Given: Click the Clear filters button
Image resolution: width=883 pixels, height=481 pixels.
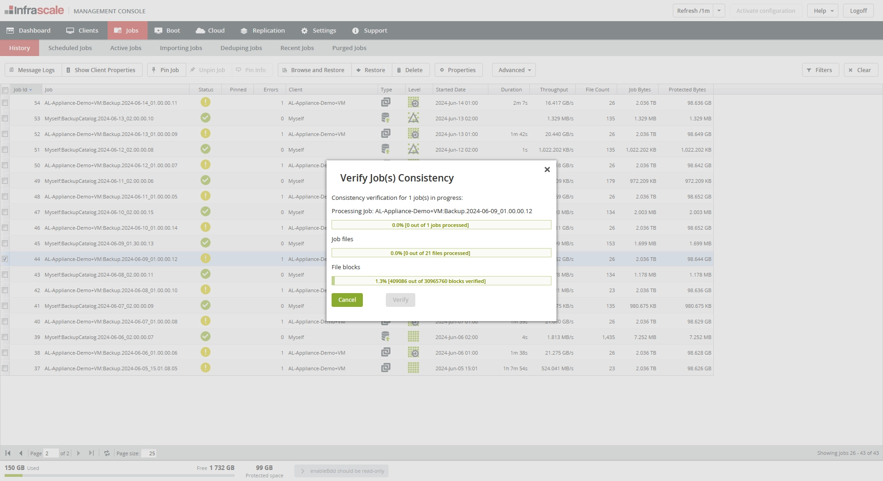Looking at the screenshot, I should click(x=860, y=70).
